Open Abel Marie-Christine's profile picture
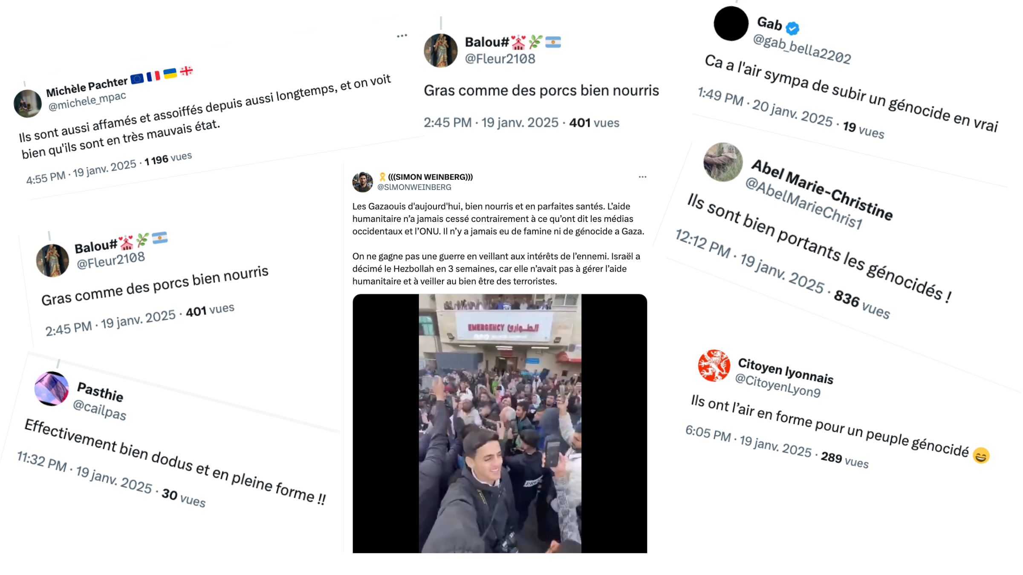The width and height of the screenshot is (1023, 575). pyautogui.click(x=723, y=162)
